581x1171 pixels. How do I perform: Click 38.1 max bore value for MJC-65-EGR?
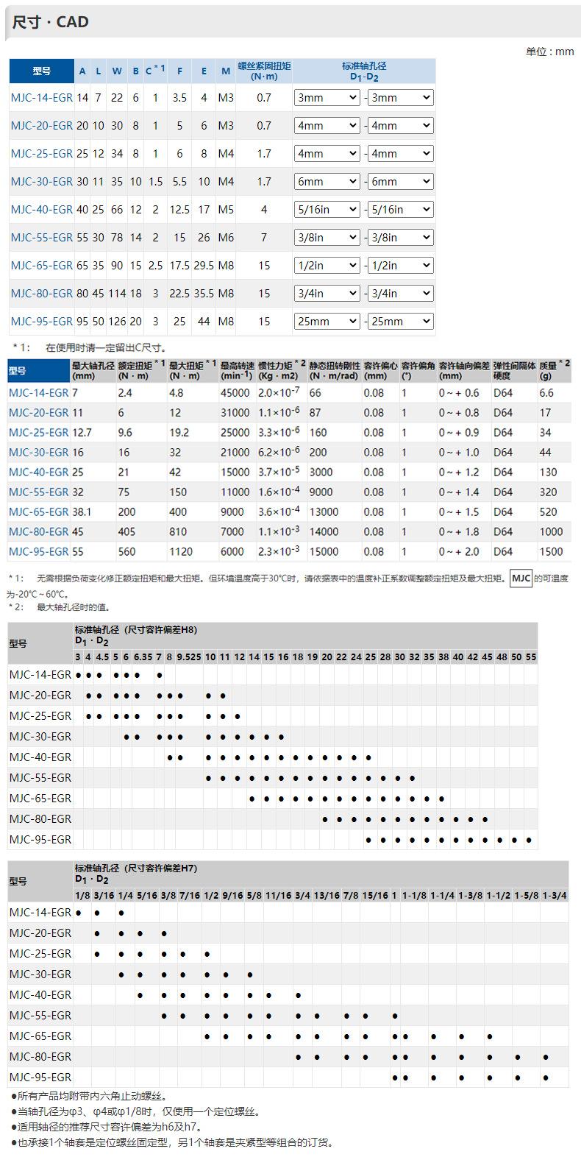coord(82,512)
